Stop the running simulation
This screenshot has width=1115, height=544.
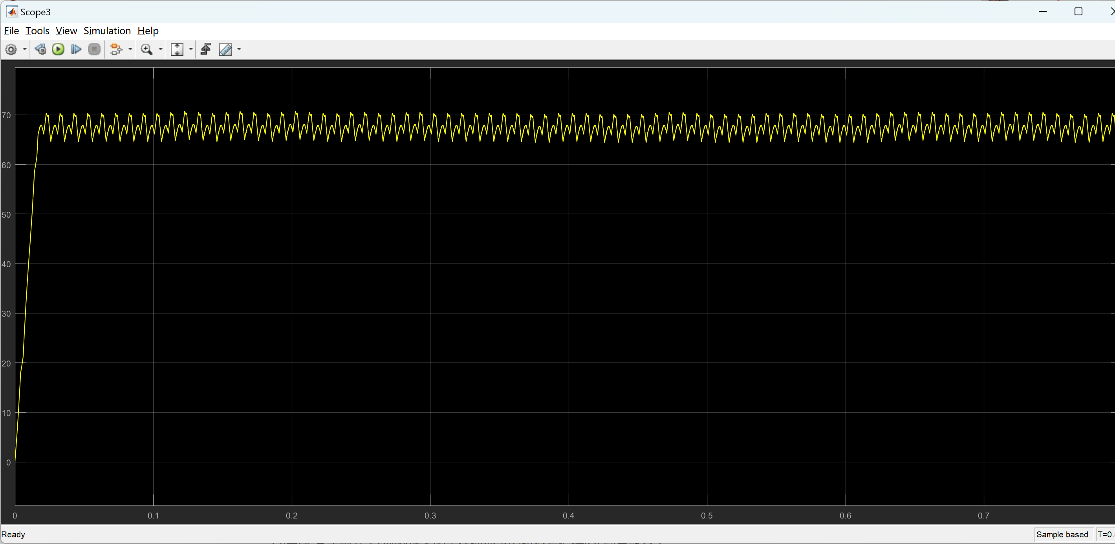(94, 49)
